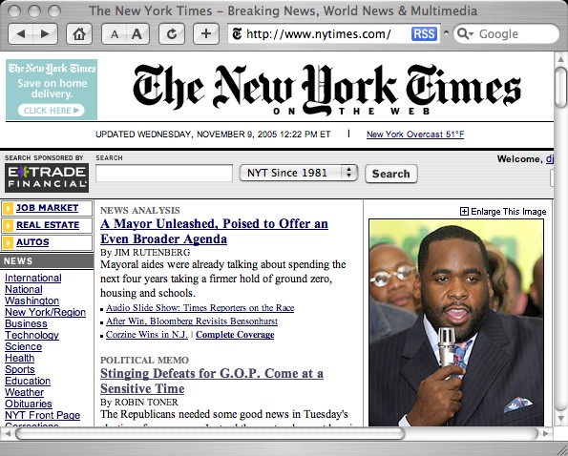Click the horizontal scrollbar right arrow

(x=546, y=433)
